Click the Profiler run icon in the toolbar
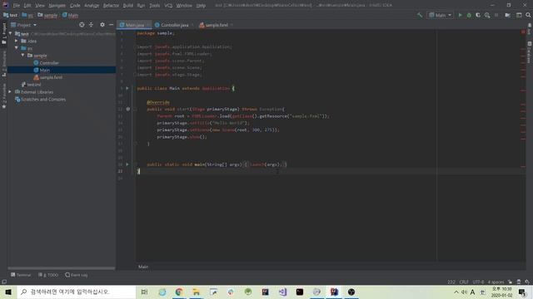533x299 pixels. coord(487,15)
